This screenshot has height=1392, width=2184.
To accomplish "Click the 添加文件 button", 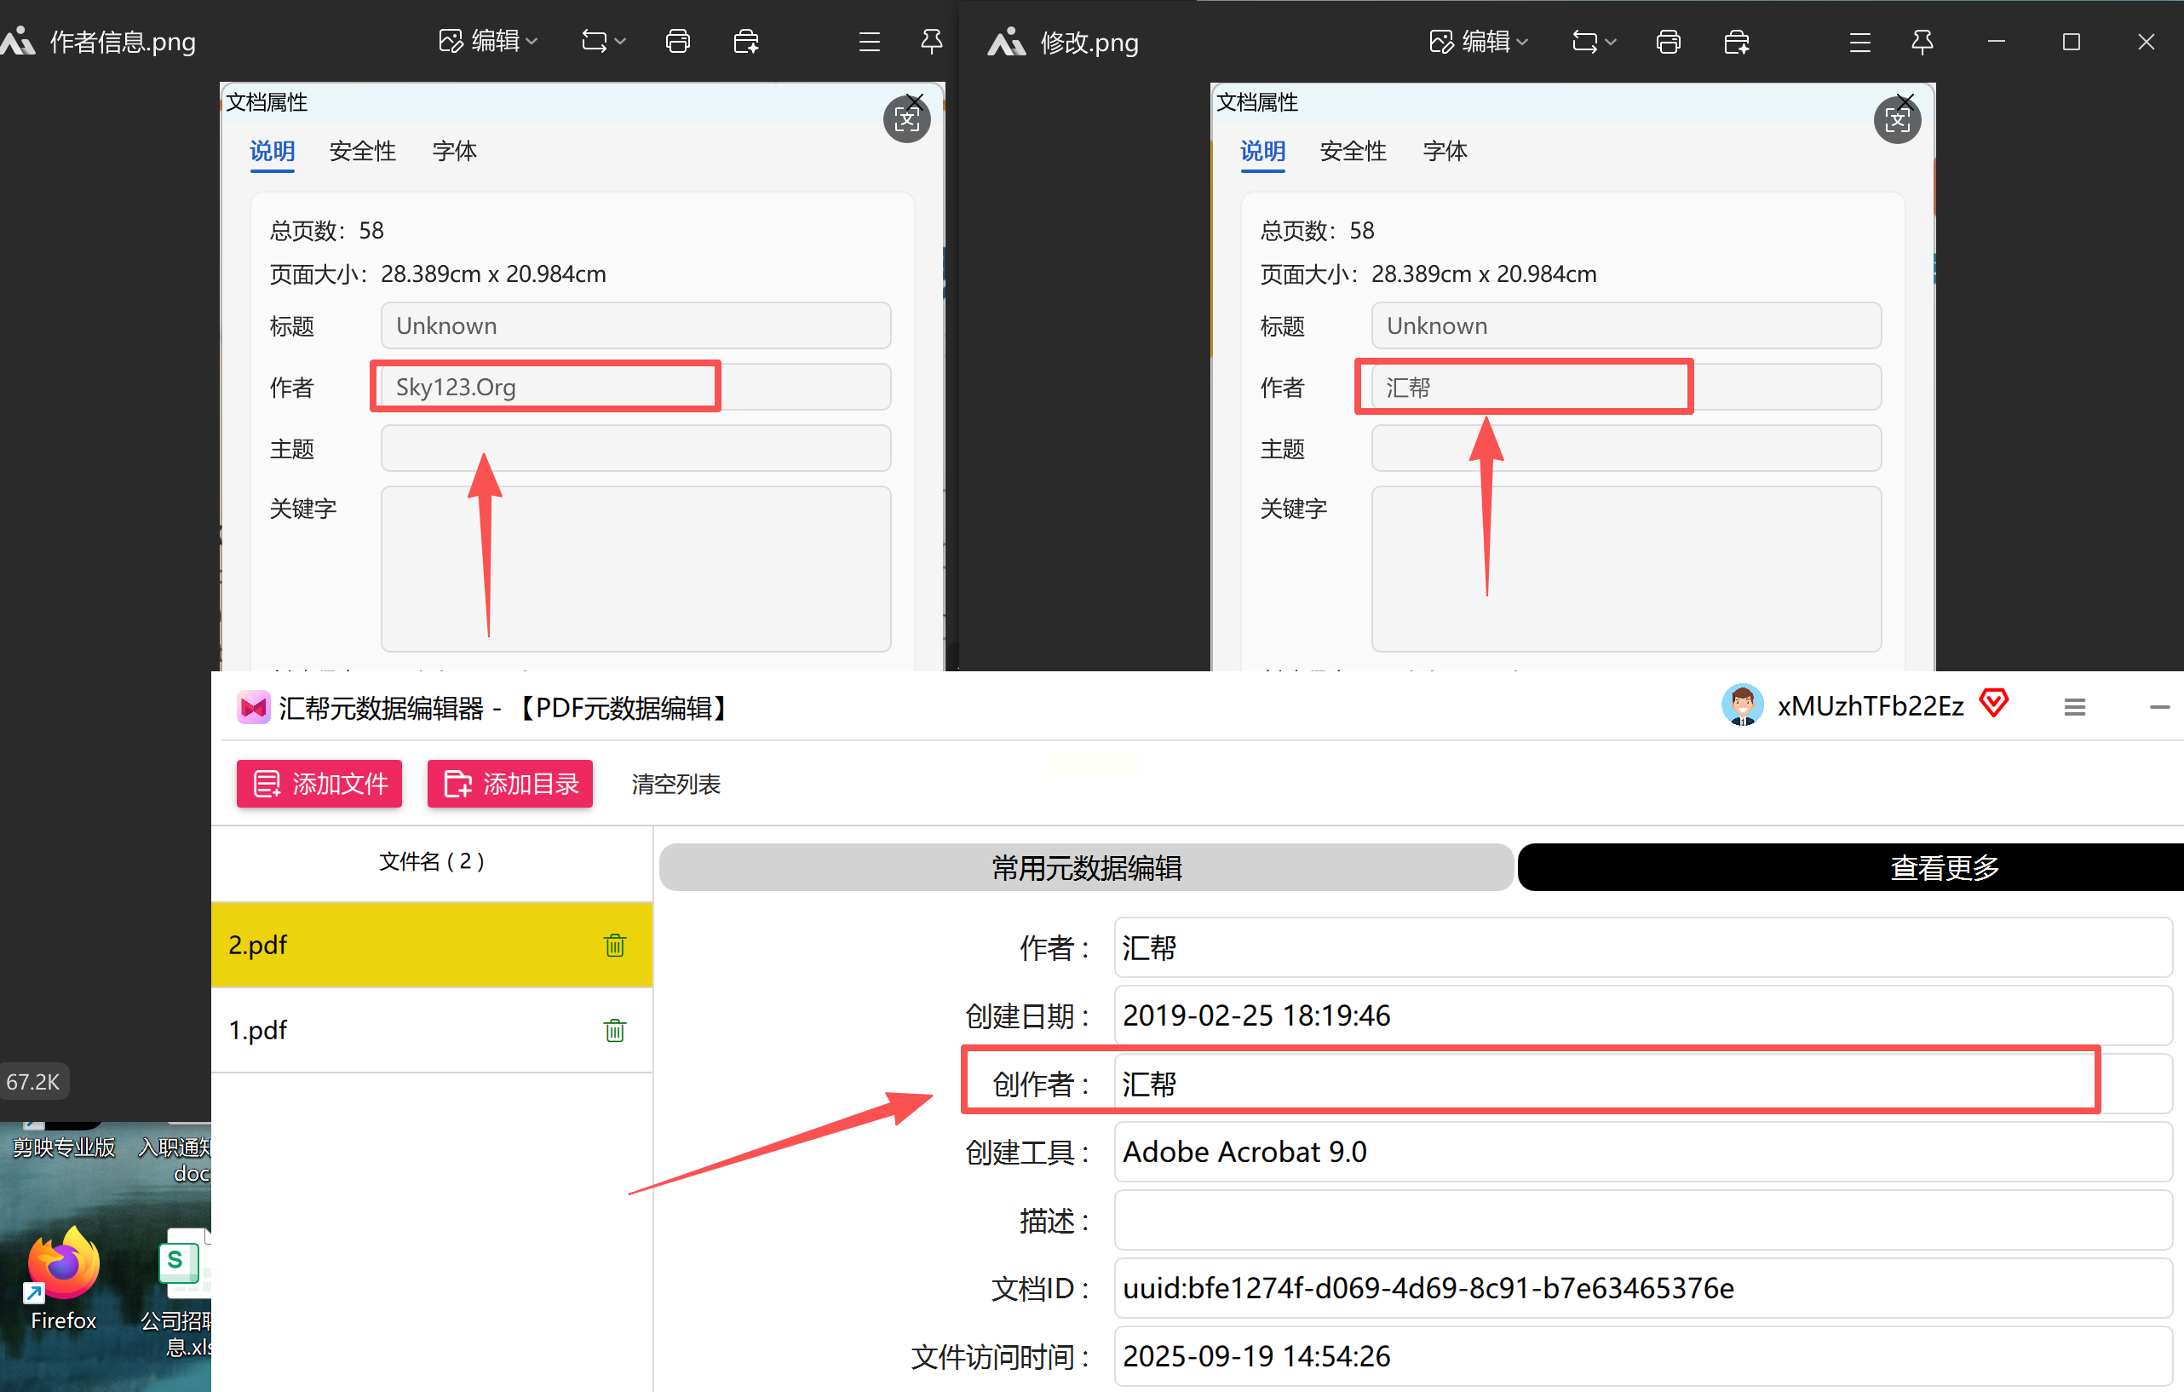I will (319, 784).
